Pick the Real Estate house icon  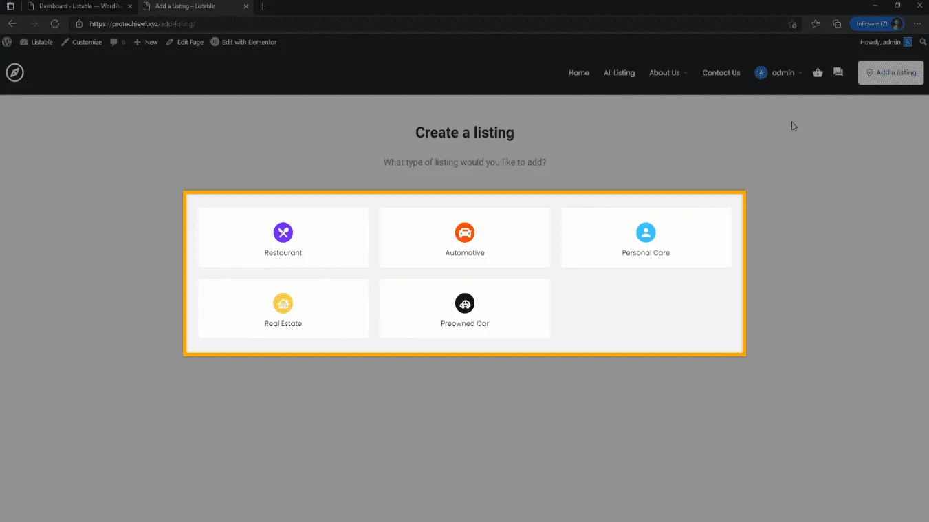tap(283, 303)
